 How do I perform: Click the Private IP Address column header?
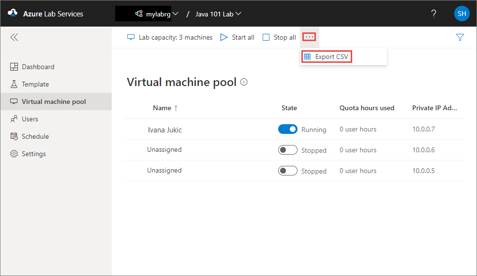pos(434,108)
